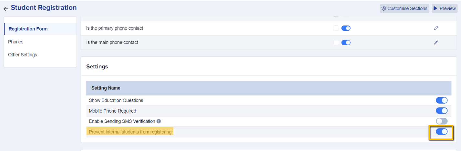Viewport: 461px width, 151px height.
Task: Tick checkbox for main phone contact
Action: click(336, 42)
